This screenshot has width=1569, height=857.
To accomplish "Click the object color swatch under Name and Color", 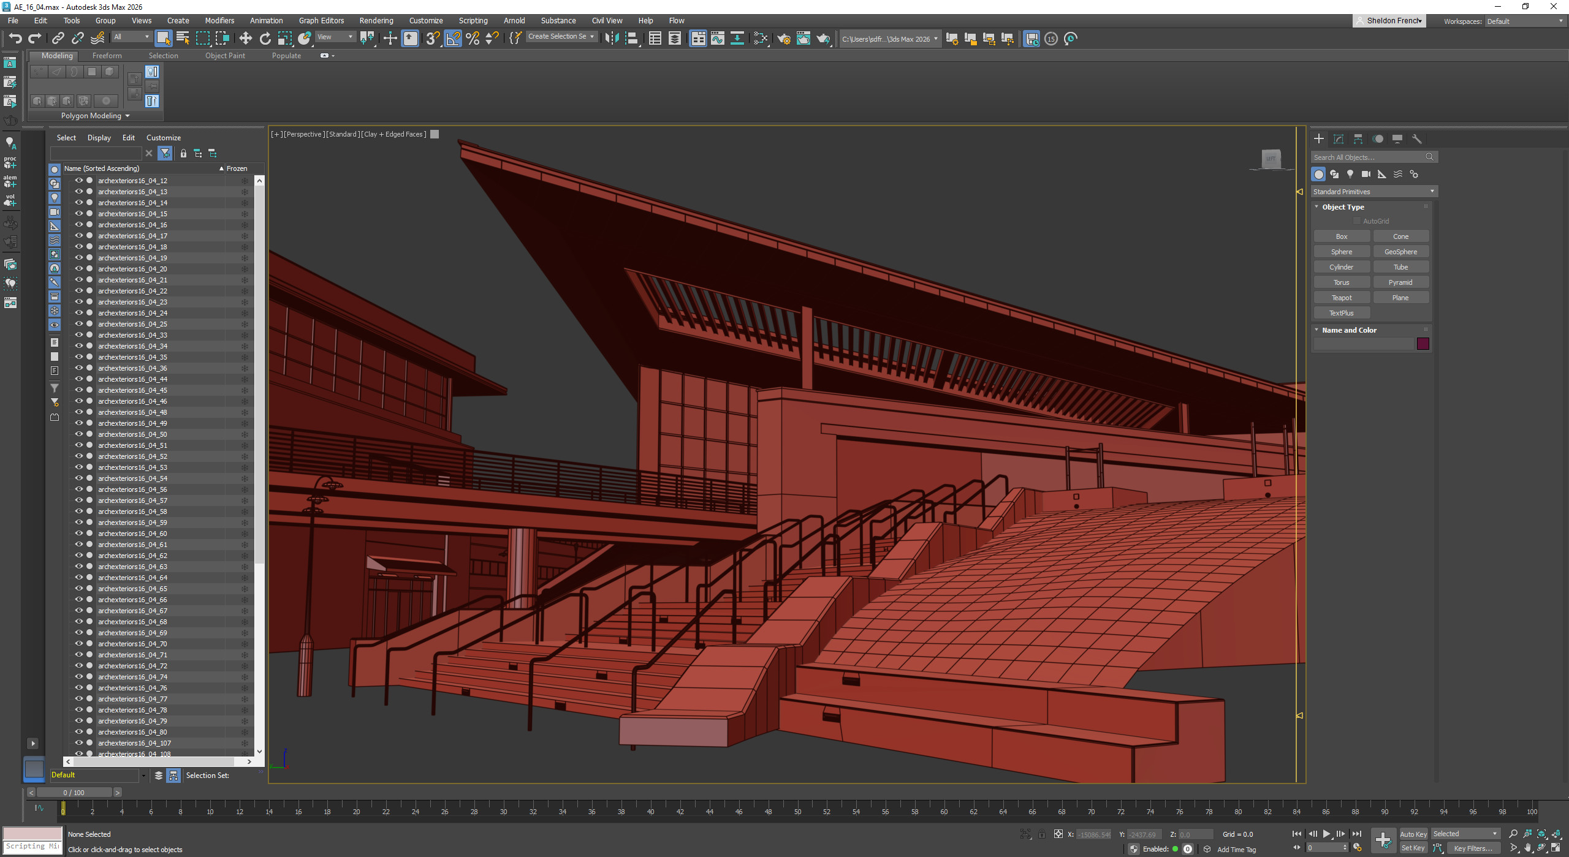I will tap(1423, 344).
